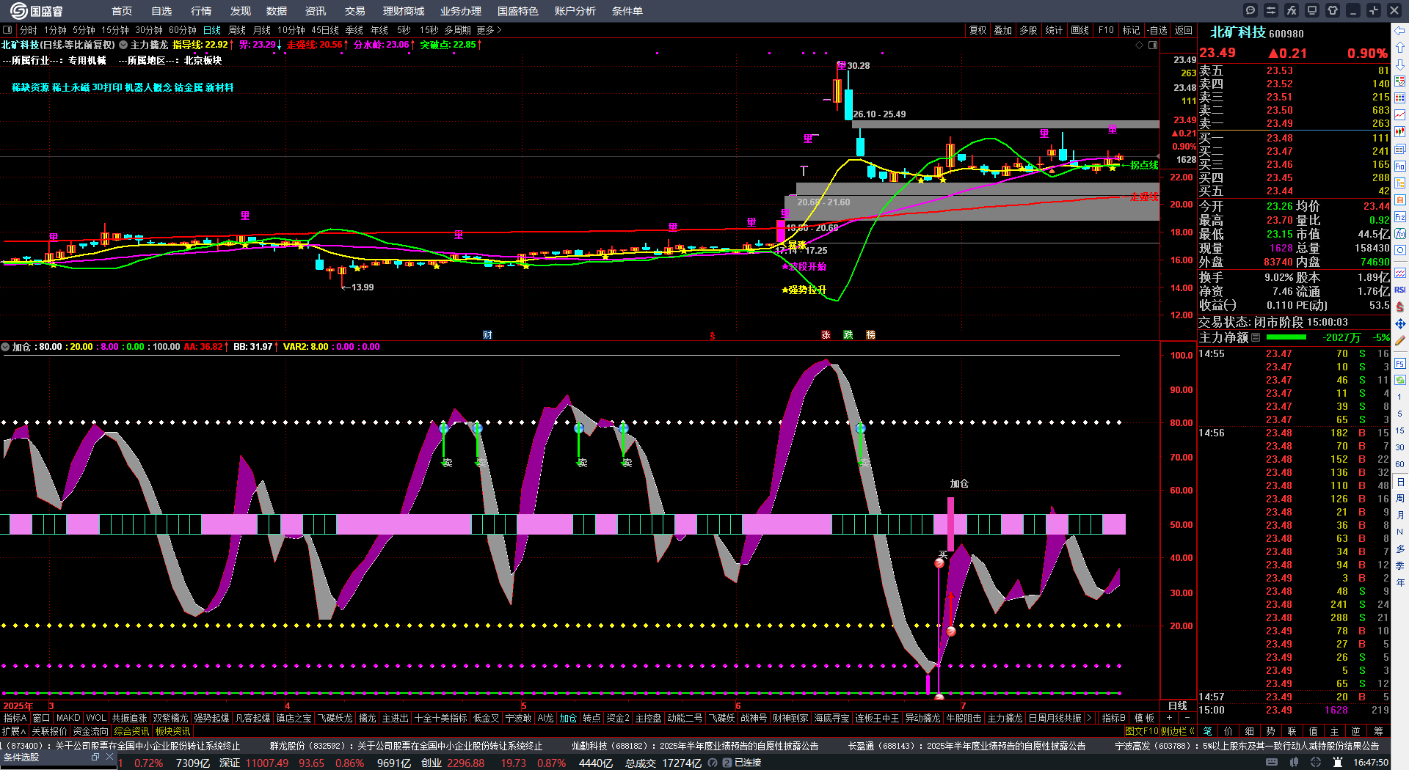Open the 窗口 window count selector
1409x770 pixels.
point(41,718)
